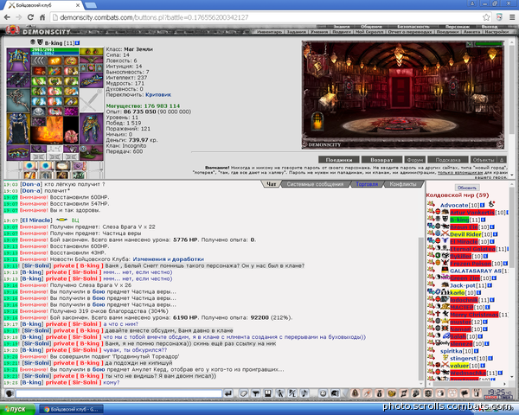Click the Бойцовский клуб browser tab

point(45,5)
